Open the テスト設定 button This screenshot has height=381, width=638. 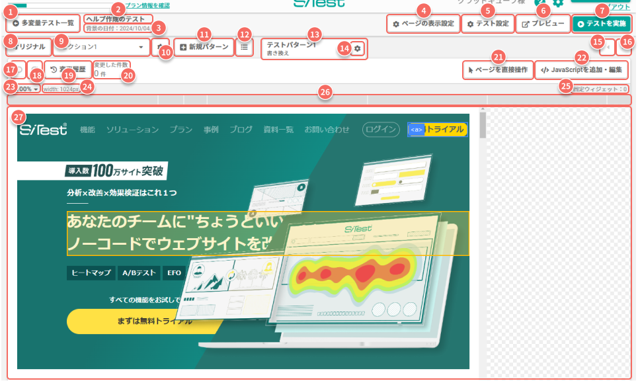click(488, 24)
